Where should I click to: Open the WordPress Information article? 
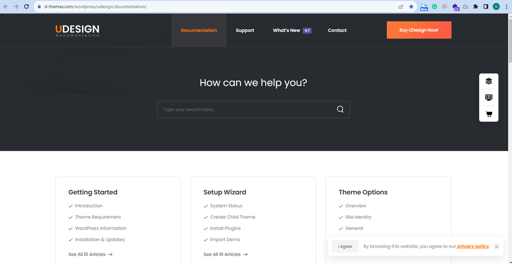point(101,228)
